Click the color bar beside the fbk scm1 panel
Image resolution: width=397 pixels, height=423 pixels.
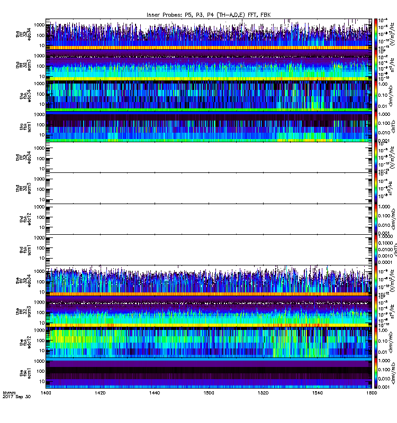coord(376,373)
